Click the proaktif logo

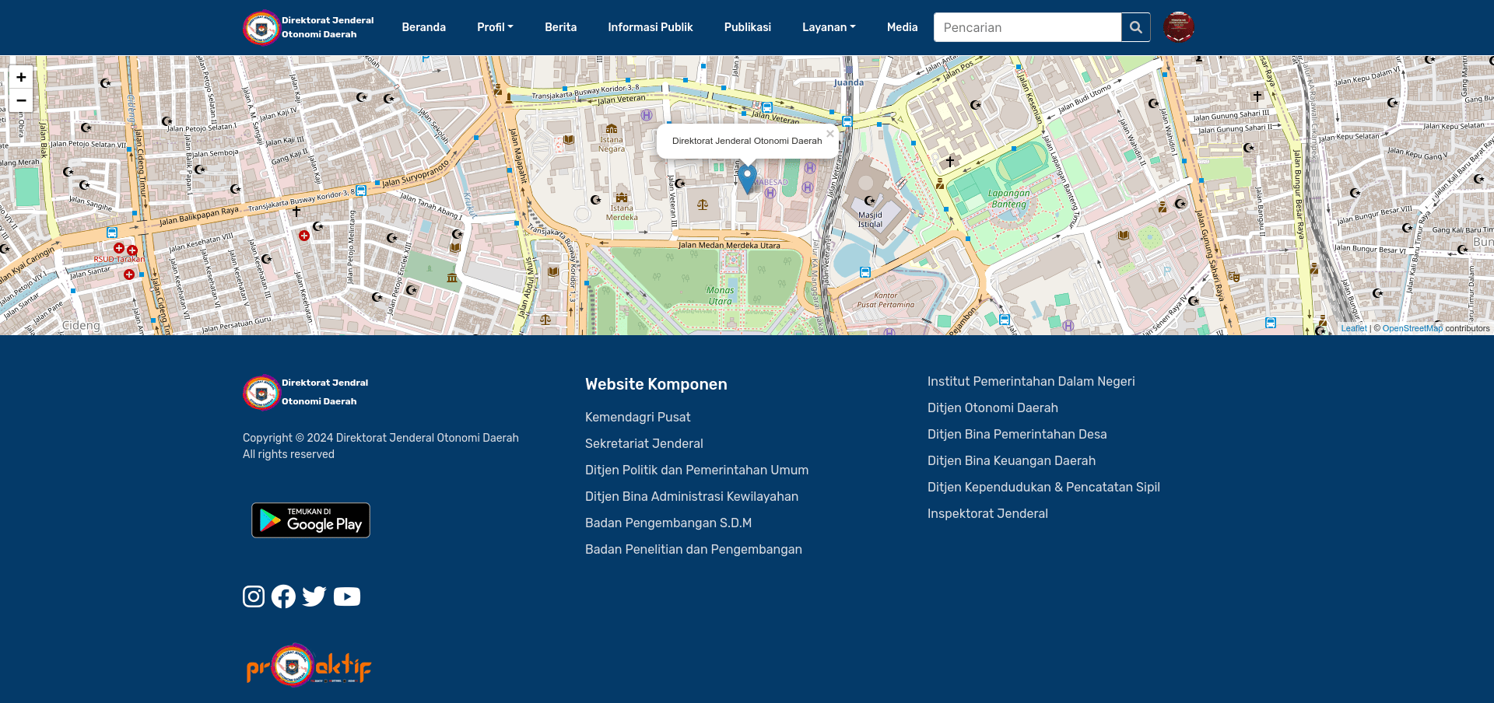[x=309, y=665]
